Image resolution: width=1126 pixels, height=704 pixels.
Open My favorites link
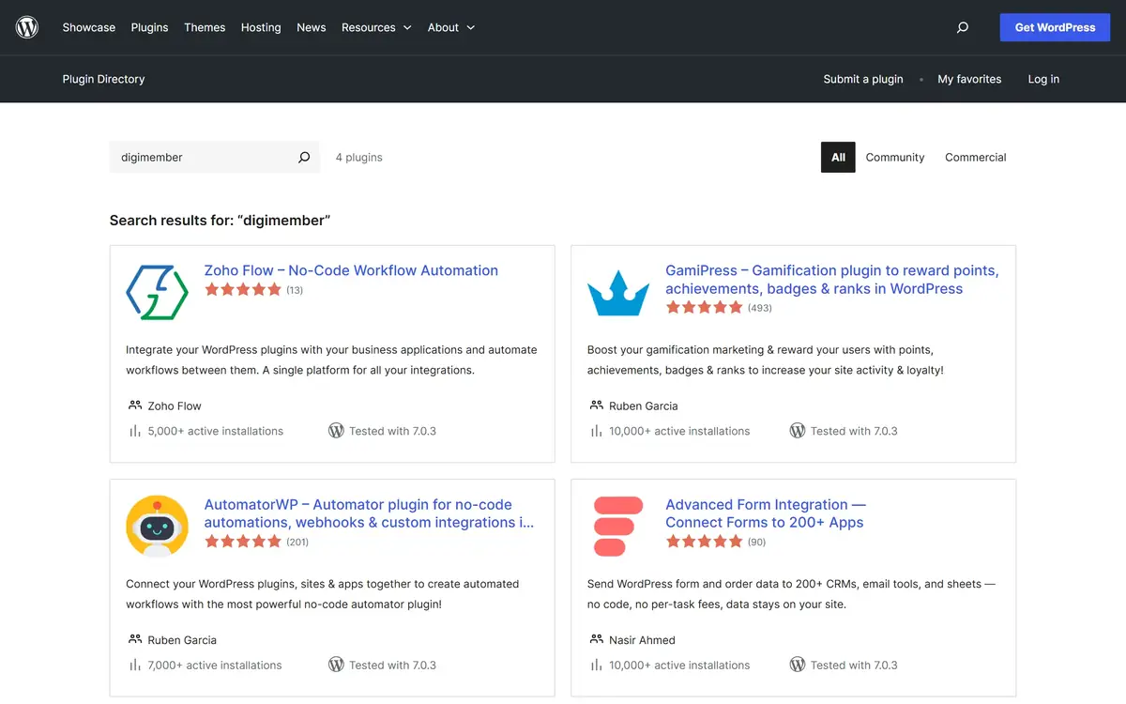click(x=969, y=79)
